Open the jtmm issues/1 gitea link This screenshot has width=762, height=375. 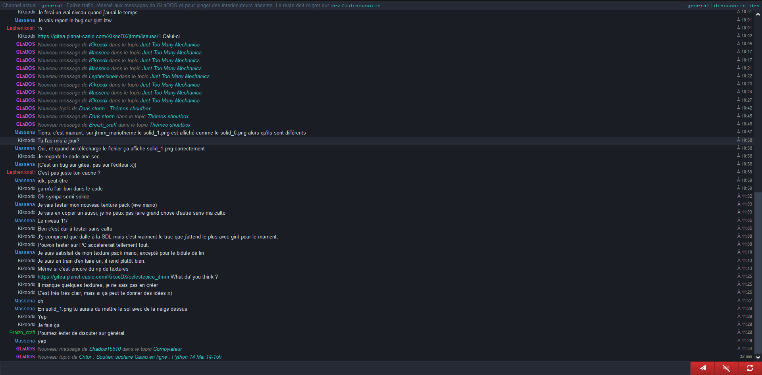99,36
